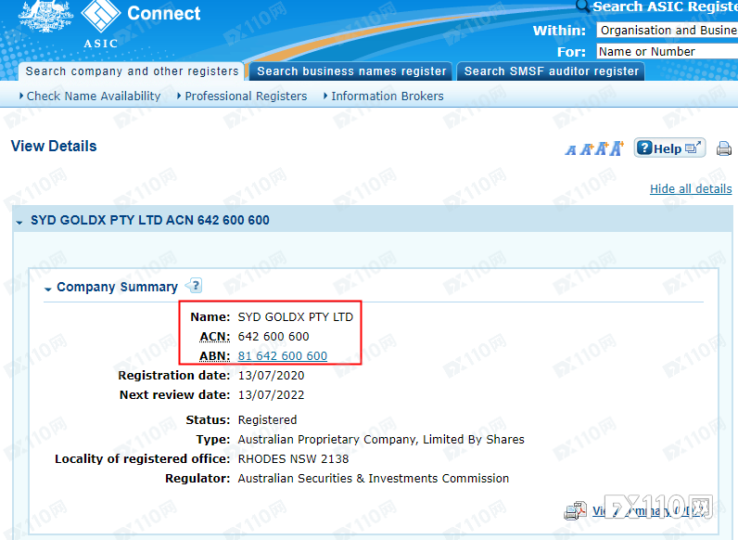This screenshot has height=540, width=738.
Task: Click the View Details heading
Action: point(54,146)
